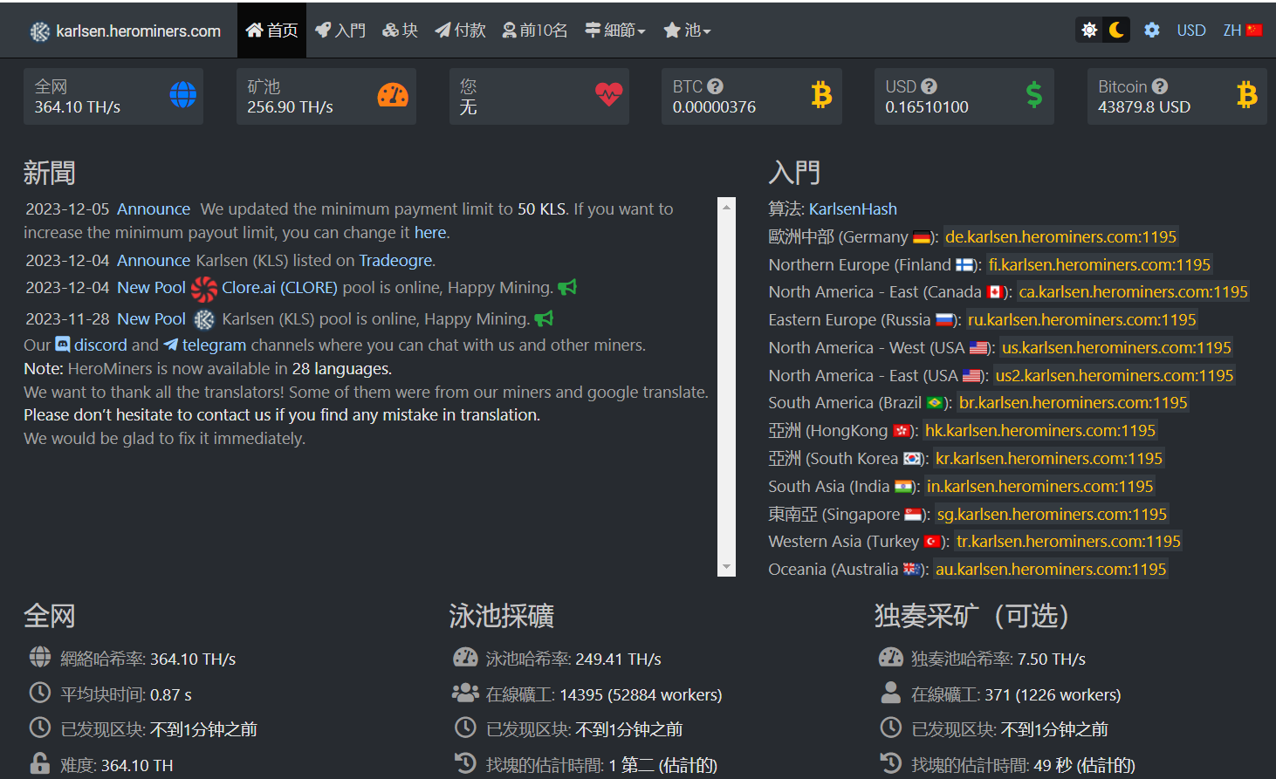Screen dimensions: 1276x779
Task: Click megaphone icon after Karlsen pool announcement
Action: click(x=544, y=318)
